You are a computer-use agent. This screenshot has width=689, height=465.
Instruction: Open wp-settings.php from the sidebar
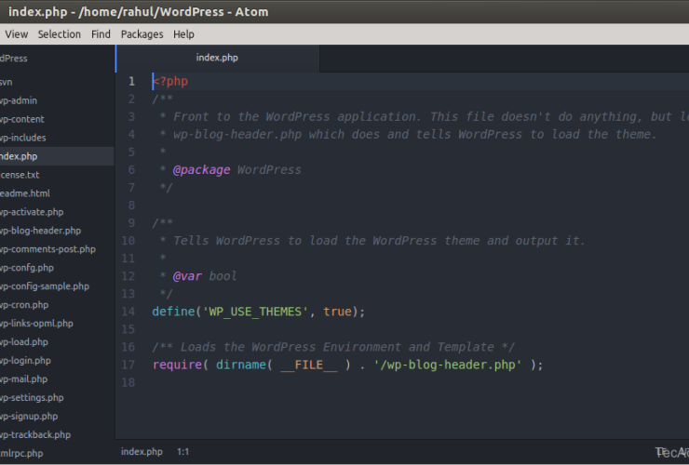coord(31,398)
